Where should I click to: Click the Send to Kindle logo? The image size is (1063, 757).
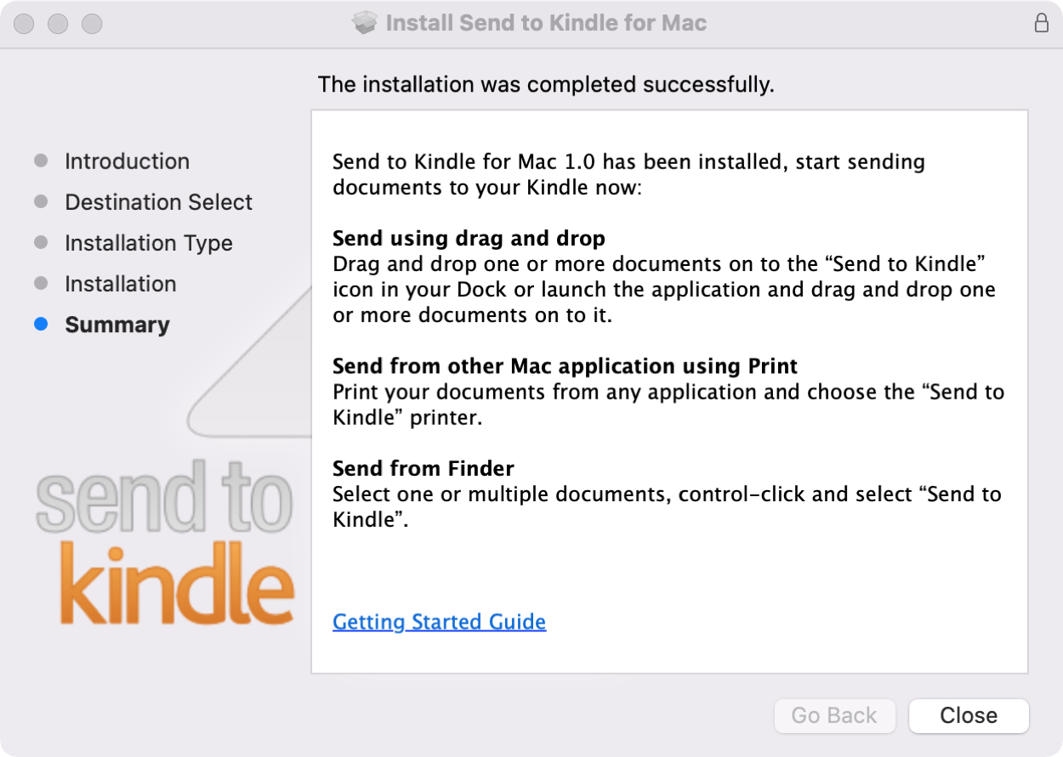point(165,544)
